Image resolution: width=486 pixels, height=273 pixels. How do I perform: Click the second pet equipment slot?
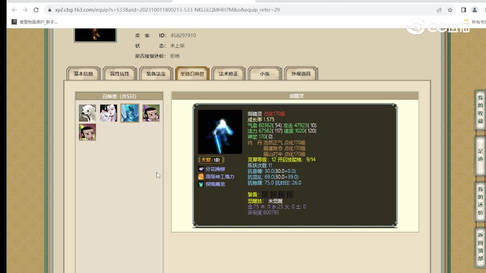point(273,195)
